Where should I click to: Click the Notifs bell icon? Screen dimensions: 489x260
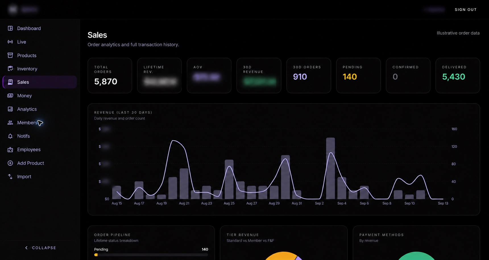10,136
